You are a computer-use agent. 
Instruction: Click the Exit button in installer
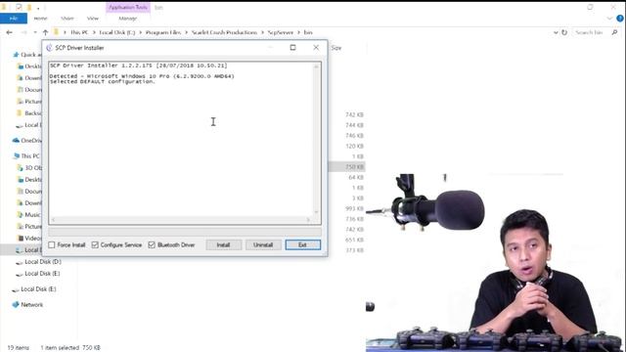[302, 244]
